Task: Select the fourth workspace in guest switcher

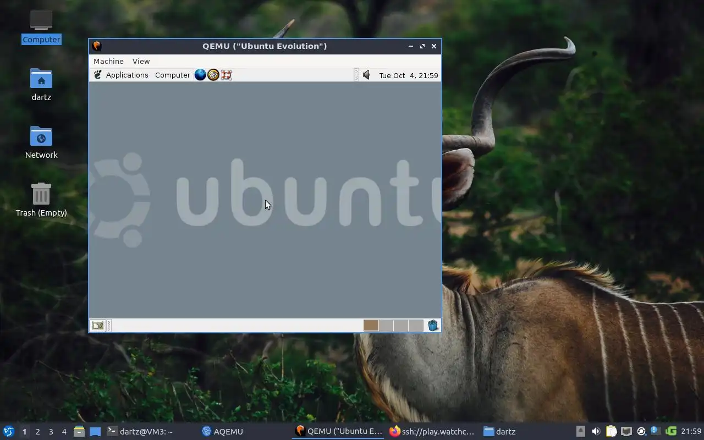Action: click(416, 326)
